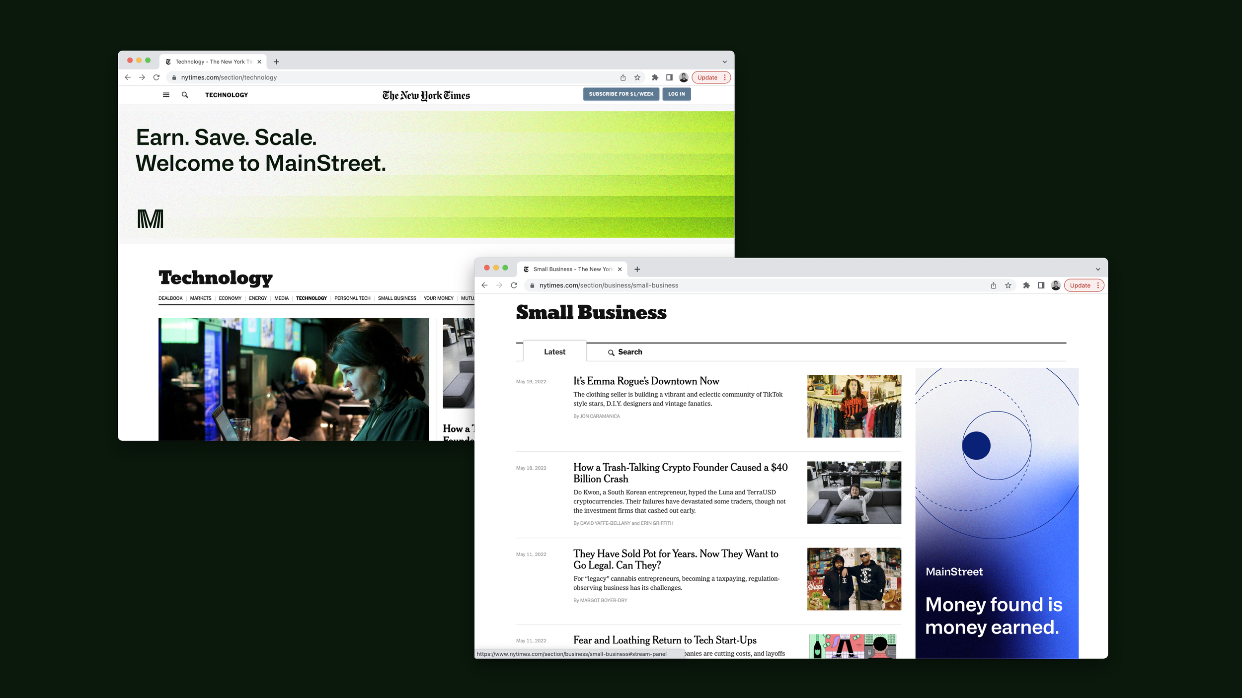Viewport: 1242px width, 698px height.
Task: Select the Energy section nav item
Action: click(x=258, y=298)
